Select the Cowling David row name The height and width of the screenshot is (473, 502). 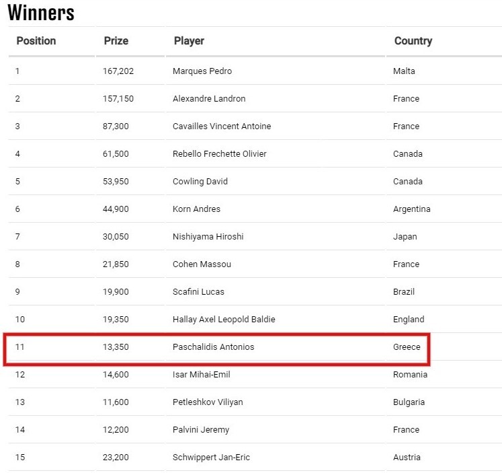200,182
